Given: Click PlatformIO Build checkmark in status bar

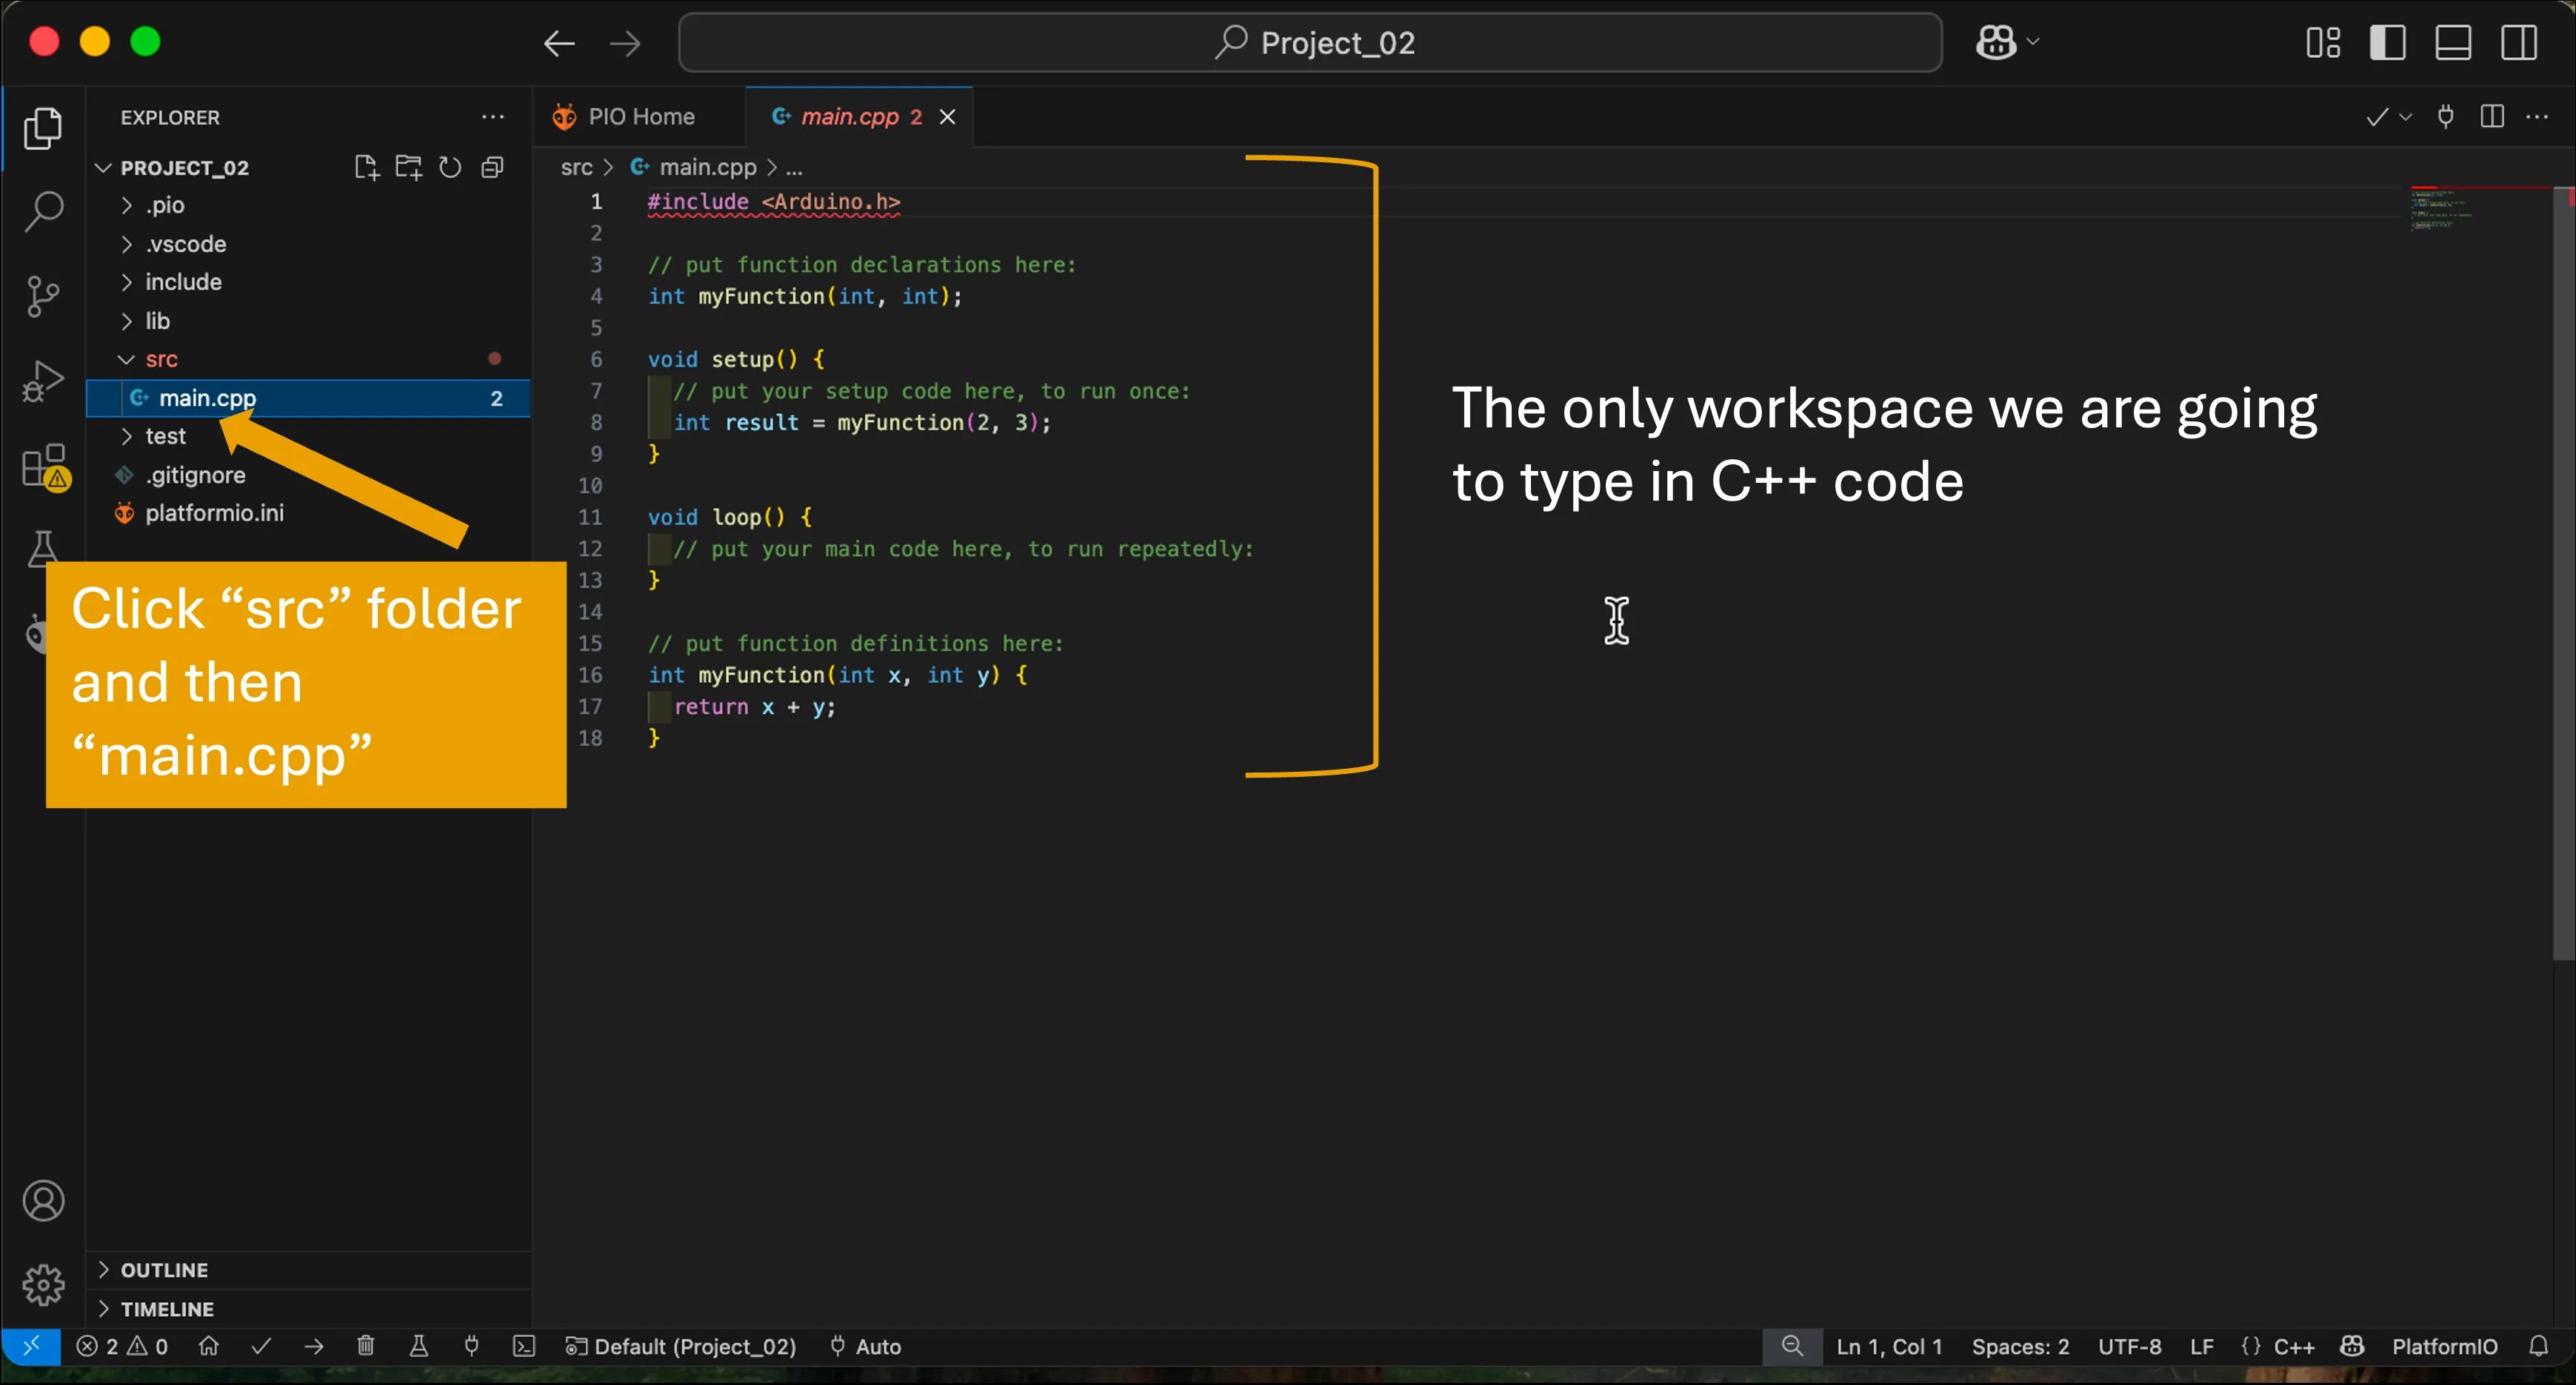Looking at the screenshot, I should [261, 1346].
